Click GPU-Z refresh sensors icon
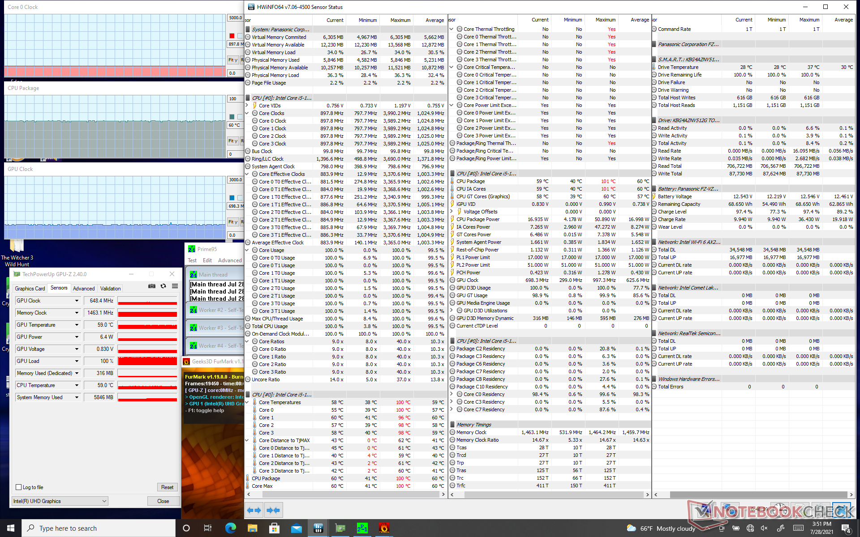 (163, 286)
